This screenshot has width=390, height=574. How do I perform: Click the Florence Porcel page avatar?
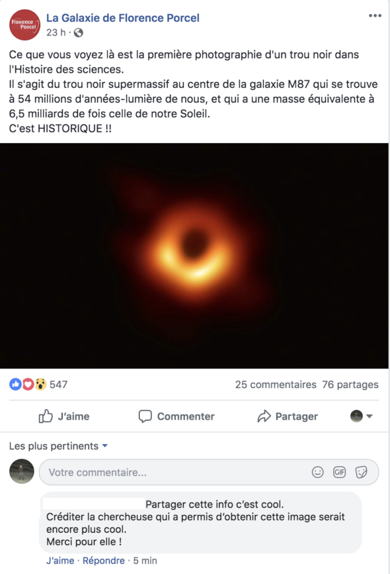(x=24, y=25)
